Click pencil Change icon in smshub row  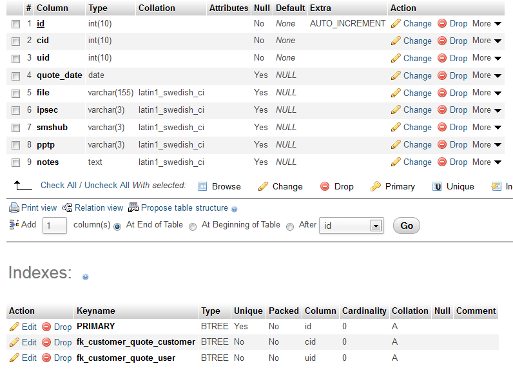pos(396,127)
